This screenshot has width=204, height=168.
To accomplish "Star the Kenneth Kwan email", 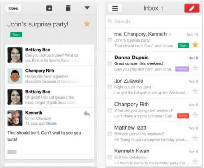I will 195,162.
